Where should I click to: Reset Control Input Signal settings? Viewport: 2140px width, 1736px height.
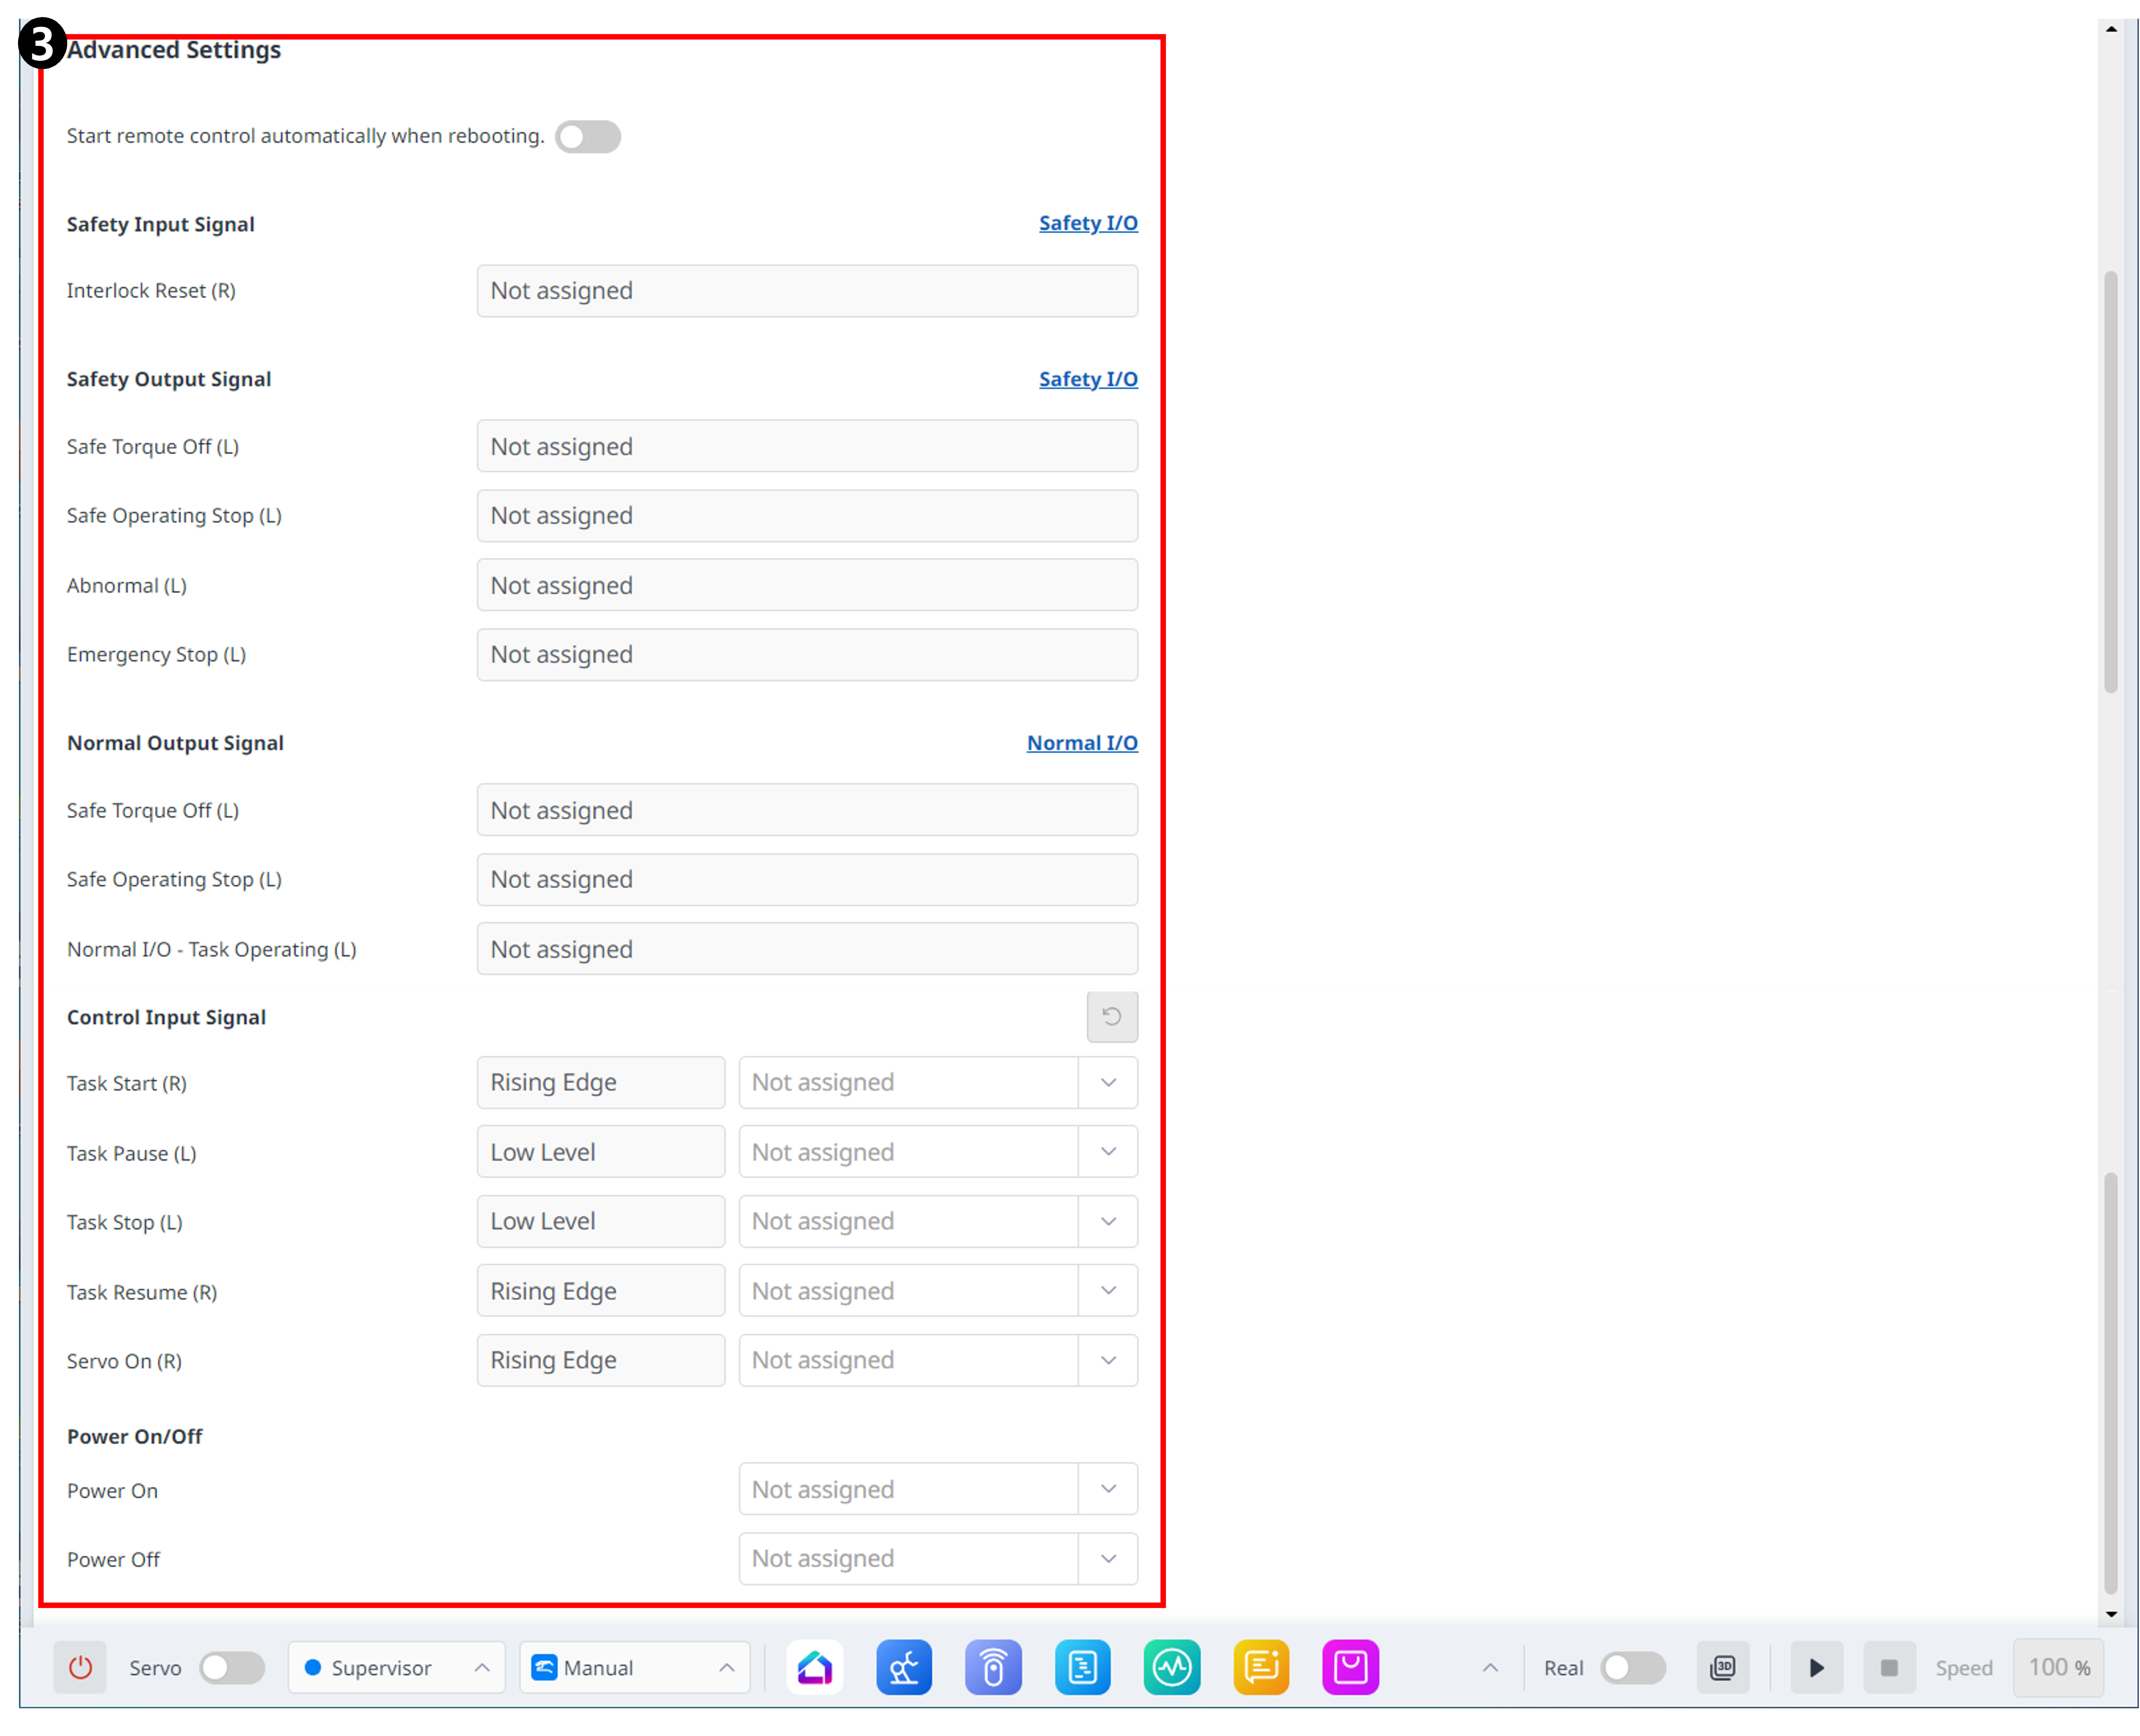pos(1111,1017)
